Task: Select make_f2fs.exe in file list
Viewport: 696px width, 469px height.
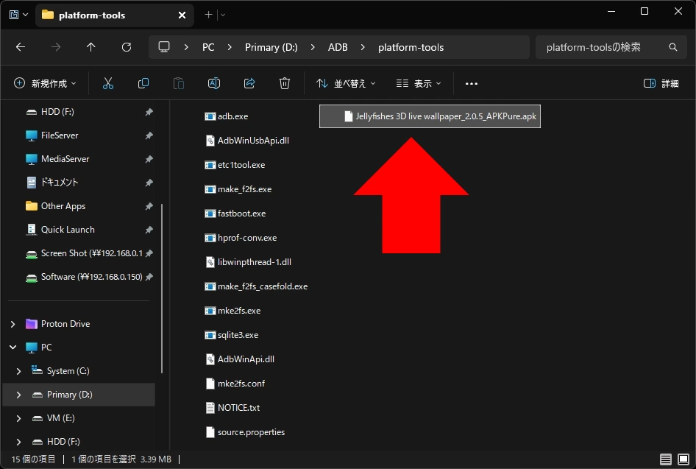Action: [x=238, y=189]
